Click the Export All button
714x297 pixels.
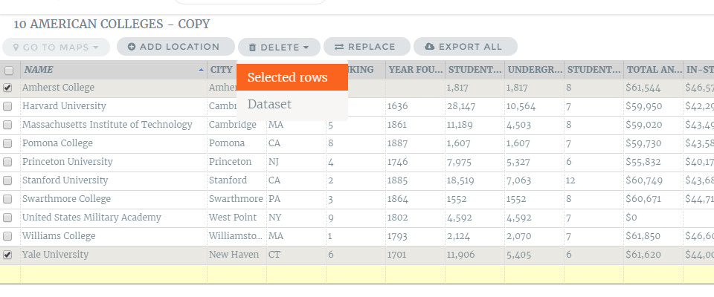click(x=466, y=47)
